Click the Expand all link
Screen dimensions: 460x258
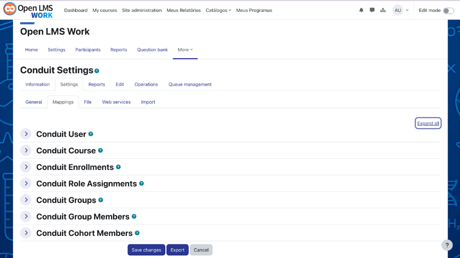[428, 123]
